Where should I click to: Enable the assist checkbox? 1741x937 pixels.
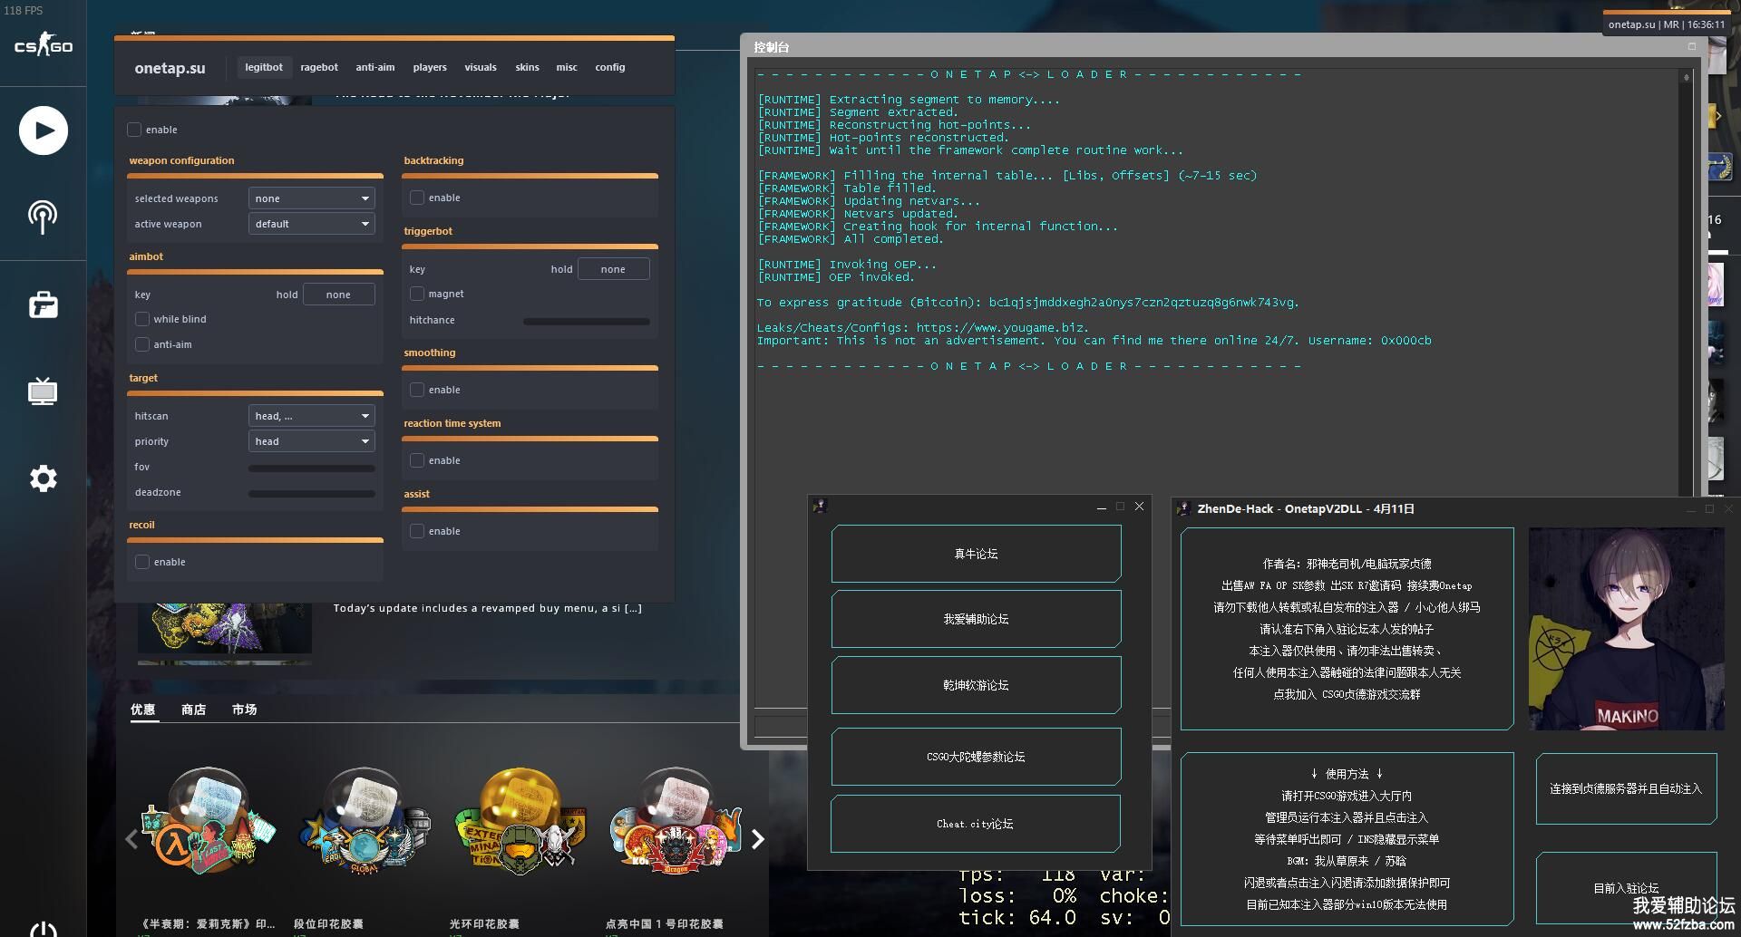point(417,531)
